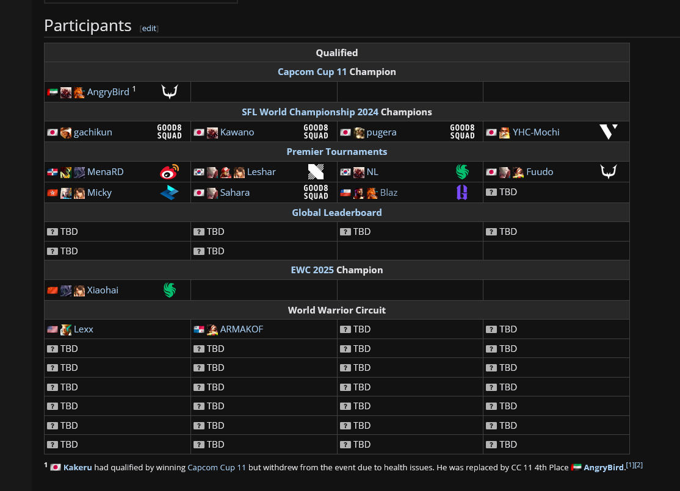Open footnote reference [1]
This screenshot has width=680, height=491.
(630, 465)
